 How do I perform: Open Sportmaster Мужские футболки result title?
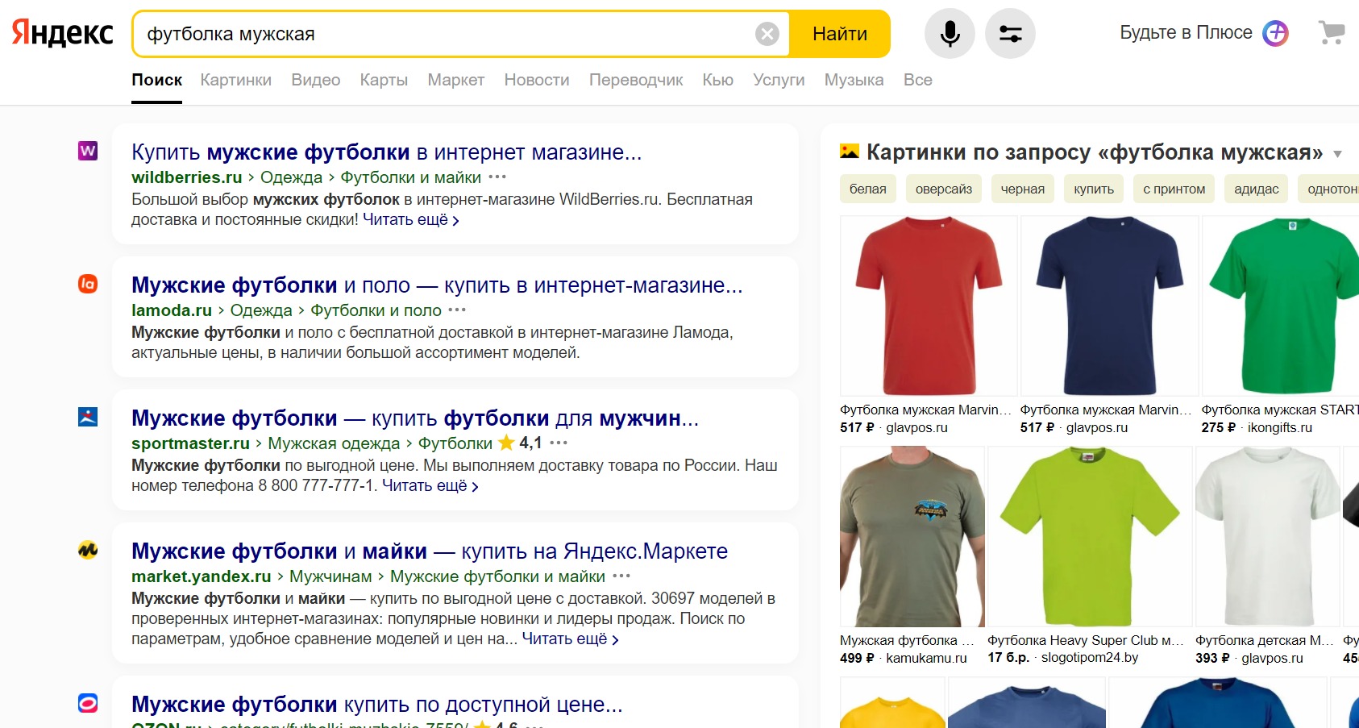(415, 418)
